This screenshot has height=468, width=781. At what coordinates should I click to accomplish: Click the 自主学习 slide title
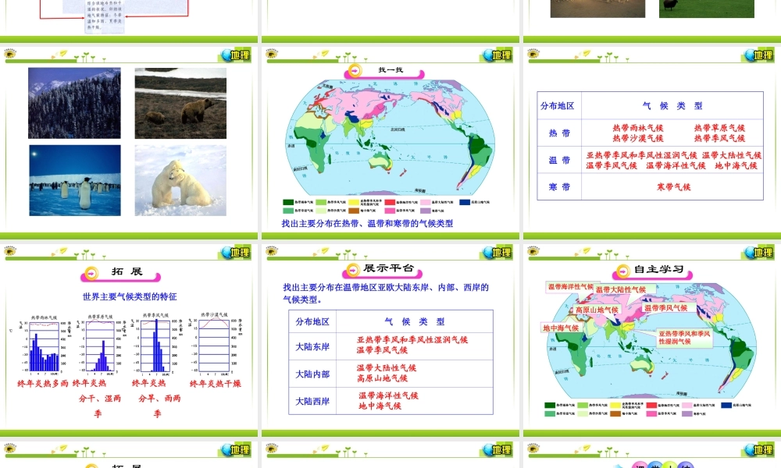coord(658,270)
